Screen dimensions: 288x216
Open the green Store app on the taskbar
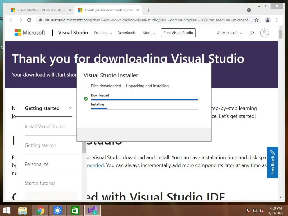pyautogui.click(x=75, y=210)
